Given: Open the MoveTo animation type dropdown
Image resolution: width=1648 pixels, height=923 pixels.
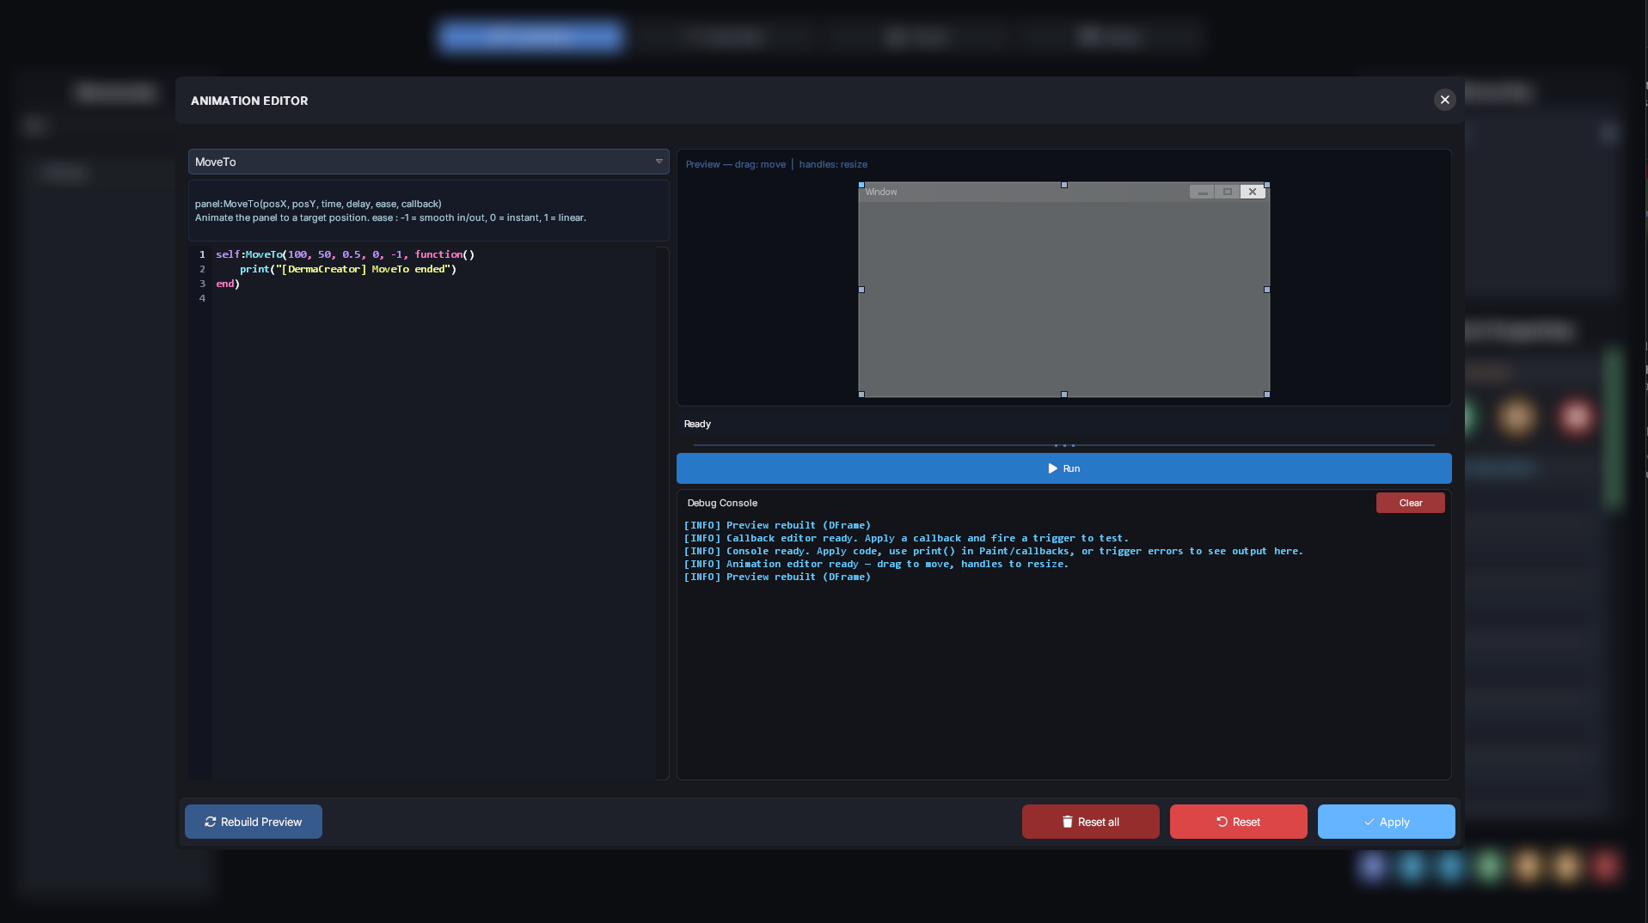Looking at the screenshot, I should [428, 162].
